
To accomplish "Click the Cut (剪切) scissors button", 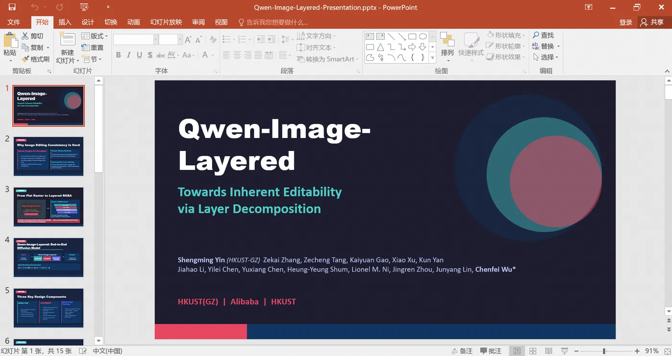I will (33, 36).
